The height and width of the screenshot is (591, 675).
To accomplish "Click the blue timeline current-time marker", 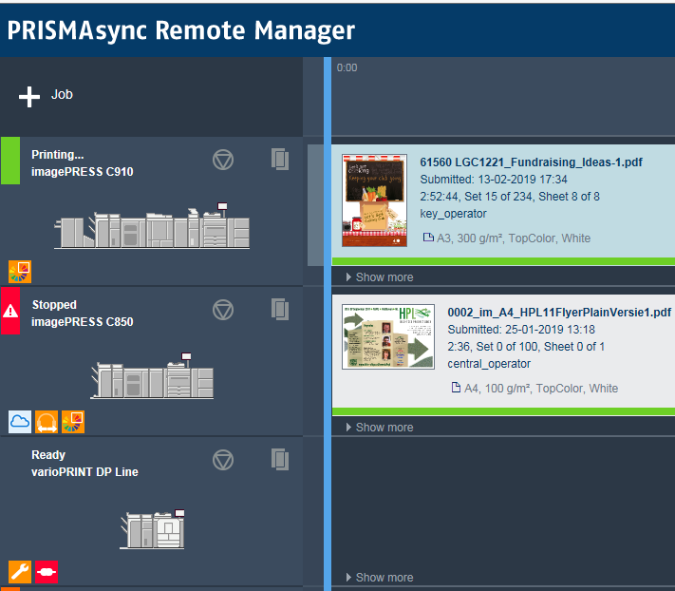I will [x=328, y=324].
